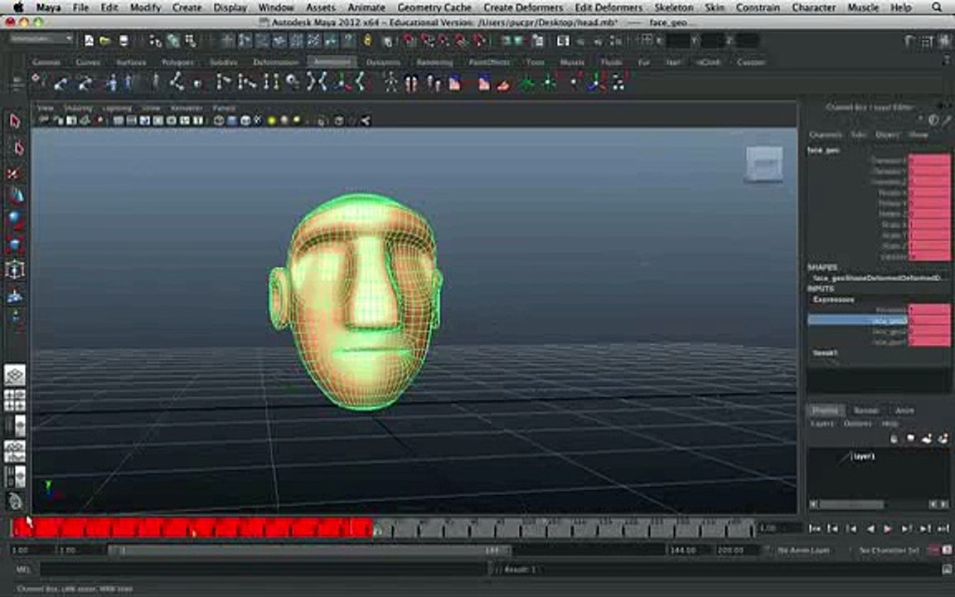
Task: Open Script Editor icon at command line
Action: 946,570
